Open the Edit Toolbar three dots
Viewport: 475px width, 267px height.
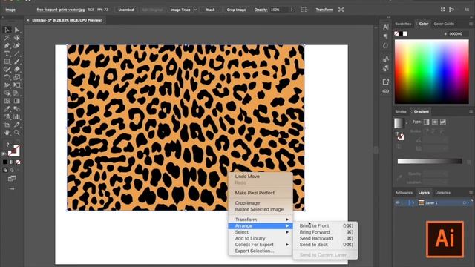point(12,188)
